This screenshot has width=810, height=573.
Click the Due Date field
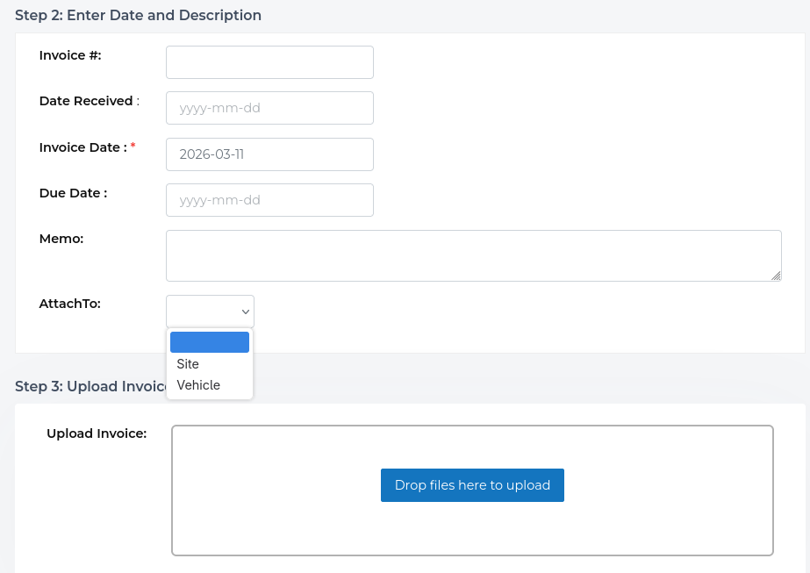pos(269,199)
